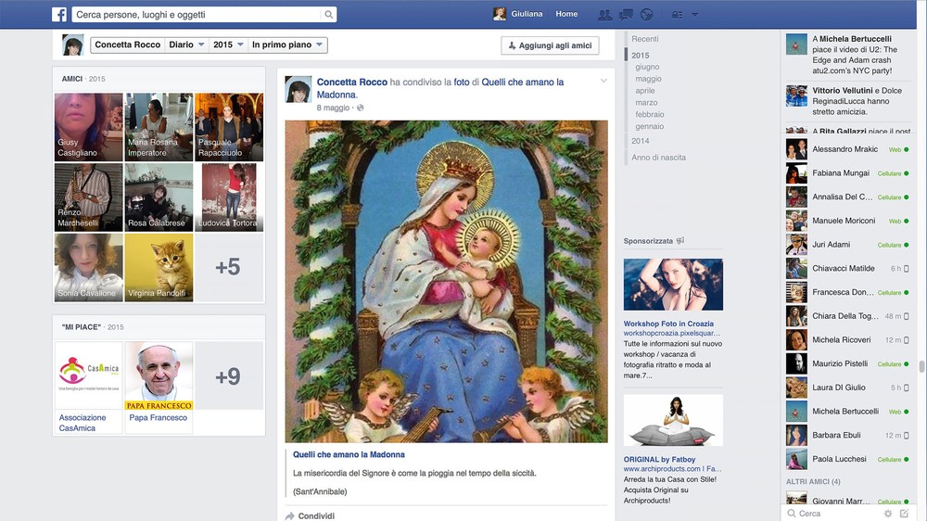This screenshot has height=521, width=927.
Task: Click the Madonna shared photo
Action: coord(447,282)
